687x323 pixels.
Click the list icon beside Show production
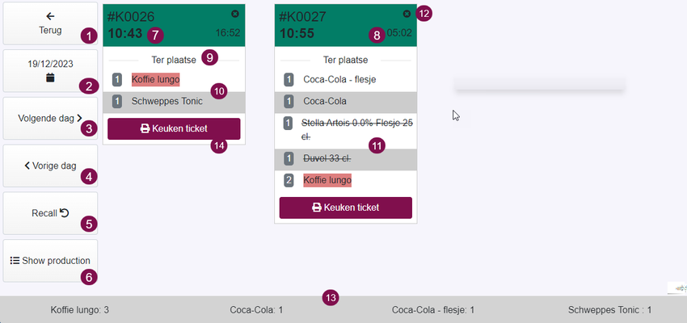click(x=15, y=260)
